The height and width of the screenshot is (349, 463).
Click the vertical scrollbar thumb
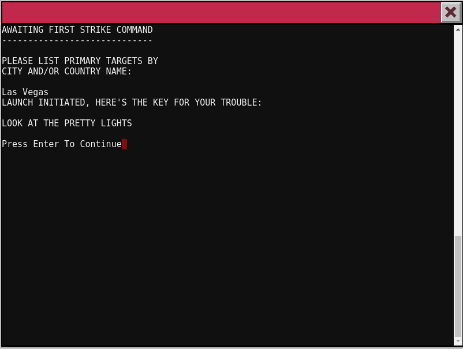[x=458, y=286]
